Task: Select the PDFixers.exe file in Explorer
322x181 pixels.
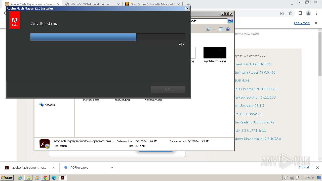Action: [x=91, y=100]
